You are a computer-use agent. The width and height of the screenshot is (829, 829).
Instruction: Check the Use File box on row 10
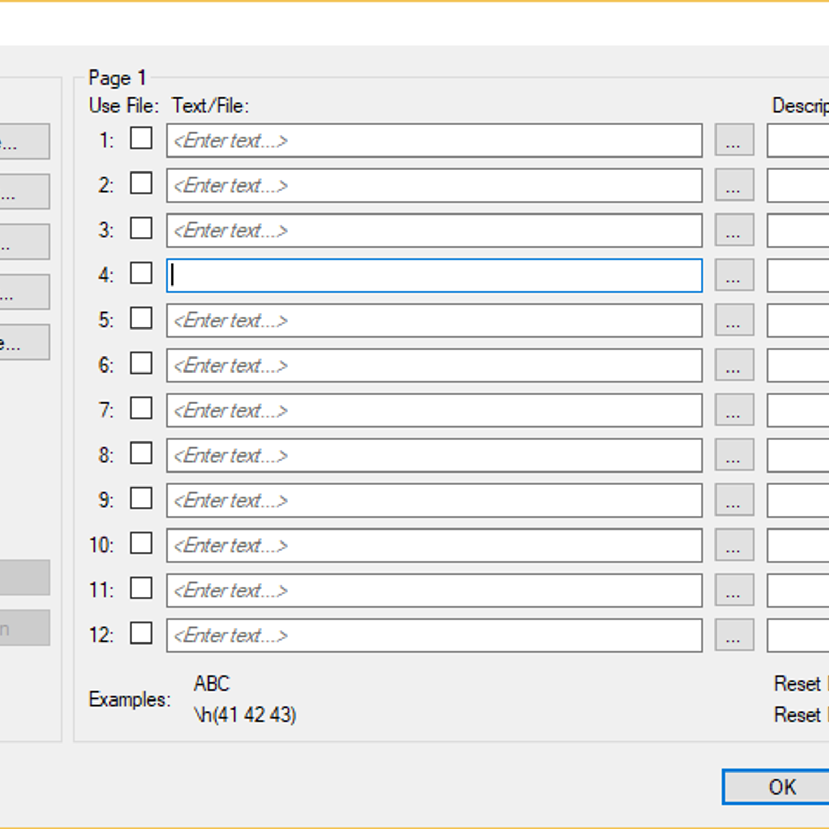(141, 544)
